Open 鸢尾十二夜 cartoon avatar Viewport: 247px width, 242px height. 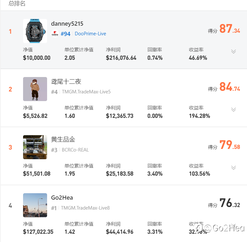pyautogui.click(x=35, y=89)
